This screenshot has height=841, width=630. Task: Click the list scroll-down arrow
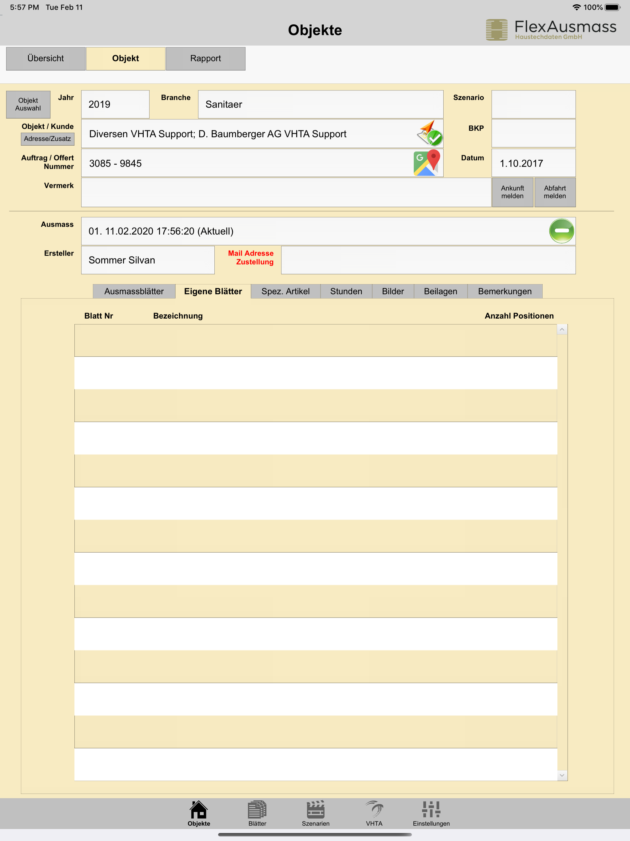(562, 775)
